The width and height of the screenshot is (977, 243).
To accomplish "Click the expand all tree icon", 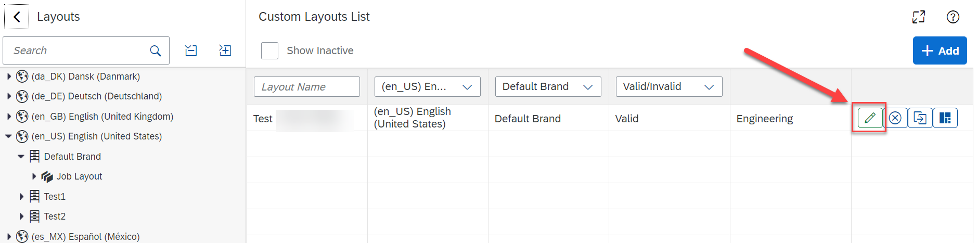I will [225, 50].
